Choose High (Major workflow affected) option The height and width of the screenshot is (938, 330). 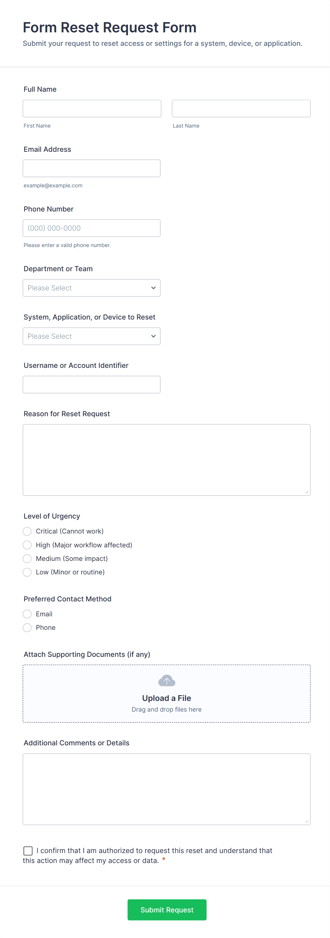[27, 545]
